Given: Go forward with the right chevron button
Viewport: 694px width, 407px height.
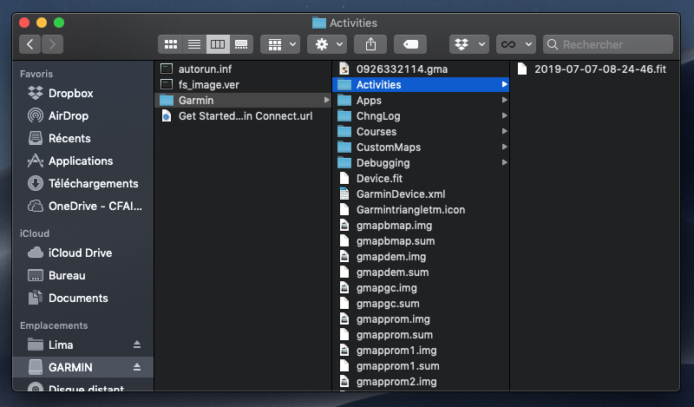Looking at the screenshot, I should (52, 44).
